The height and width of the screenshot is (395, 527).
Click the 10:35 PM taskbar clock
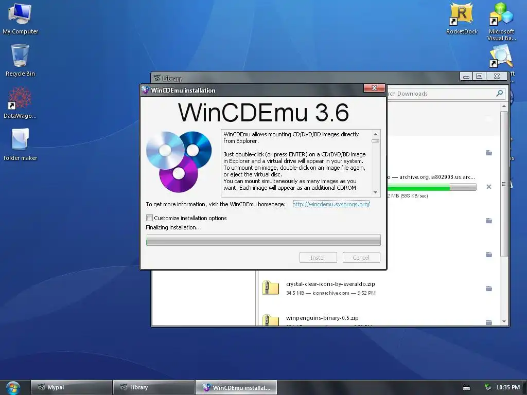[x=507, y=387]
